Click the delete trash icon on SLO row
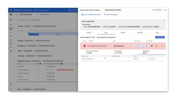This screenshot has height=99, width=176. 152,46
